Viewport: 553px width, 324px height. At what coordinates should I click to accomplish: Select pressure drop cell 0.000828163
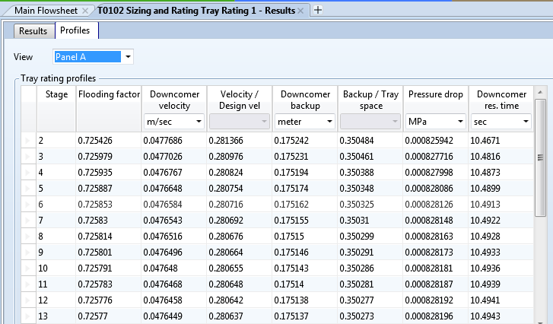pyautogui.click(x=436, y=237)
